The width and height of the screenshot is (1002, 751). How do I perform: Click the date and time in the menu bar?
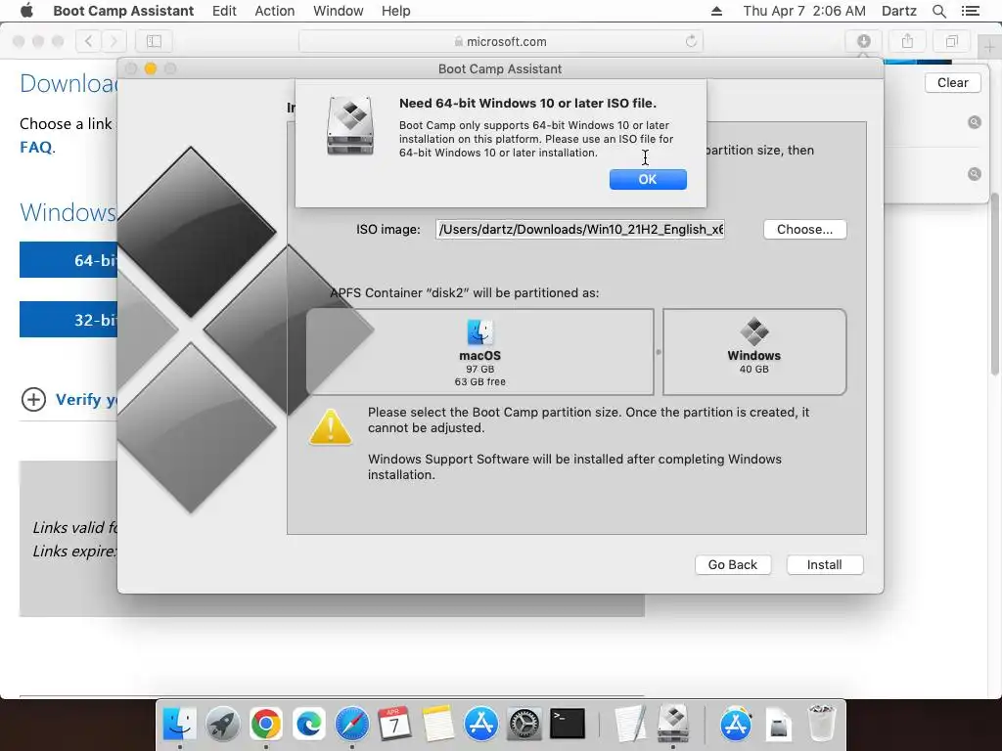(804, 11)
